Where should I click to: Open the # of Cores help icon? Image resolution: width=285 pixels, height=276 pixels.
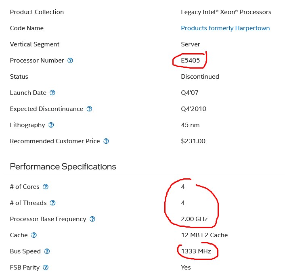pyautogui.click(x=46, y=186)
